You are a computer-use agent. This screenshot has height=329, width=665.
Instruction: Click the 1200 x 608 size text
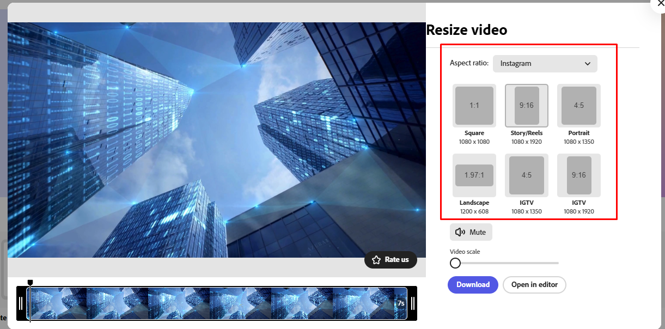pyautogui.click(x=474, y=211)
